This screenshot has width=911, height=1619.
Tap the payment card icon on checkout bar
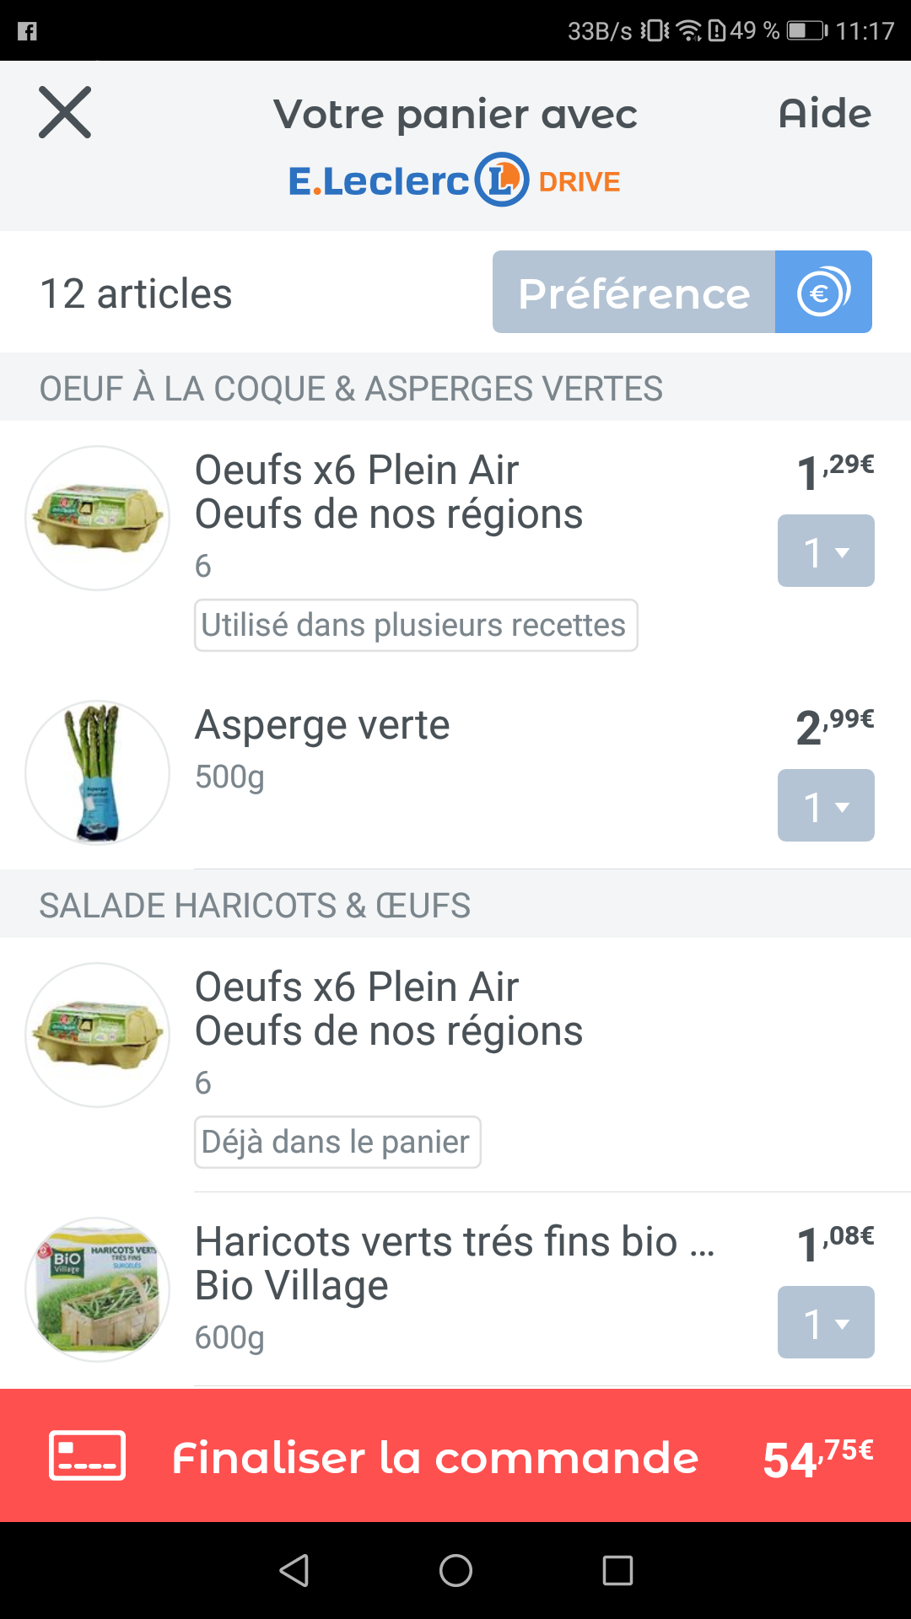click(x=88, y=1455)
